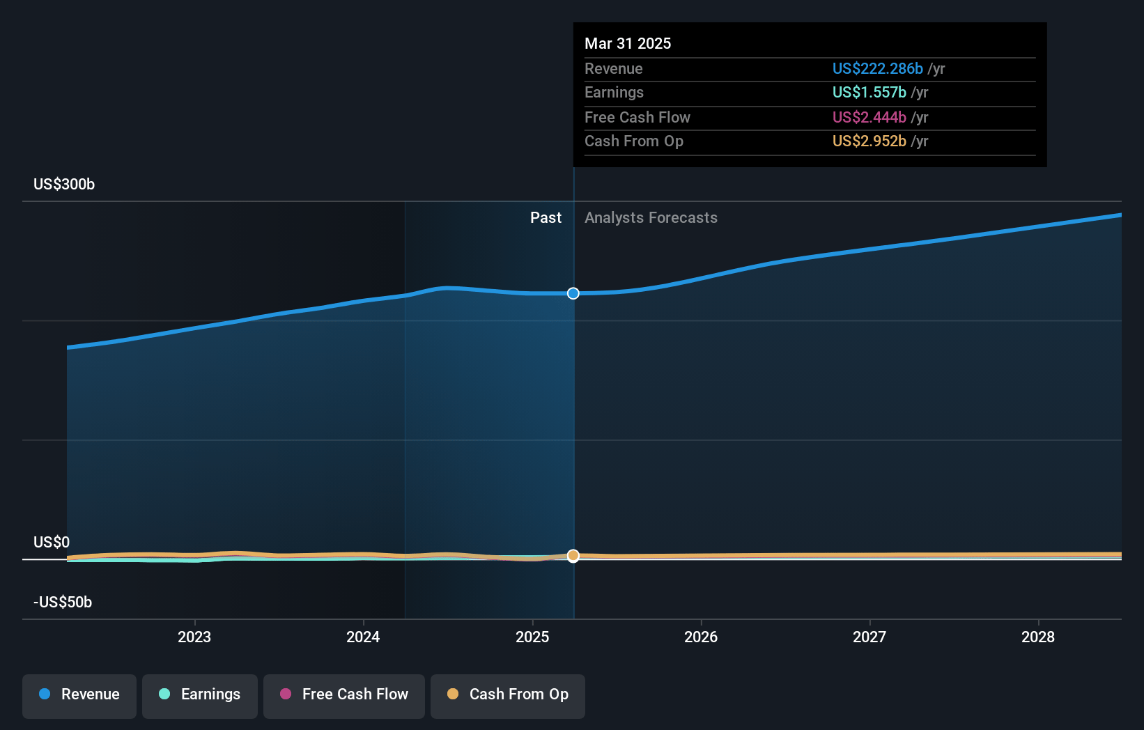Click the US$222.286b revenue value
The width and height of the screenshot is (1144, 730).
pos(878,68)
